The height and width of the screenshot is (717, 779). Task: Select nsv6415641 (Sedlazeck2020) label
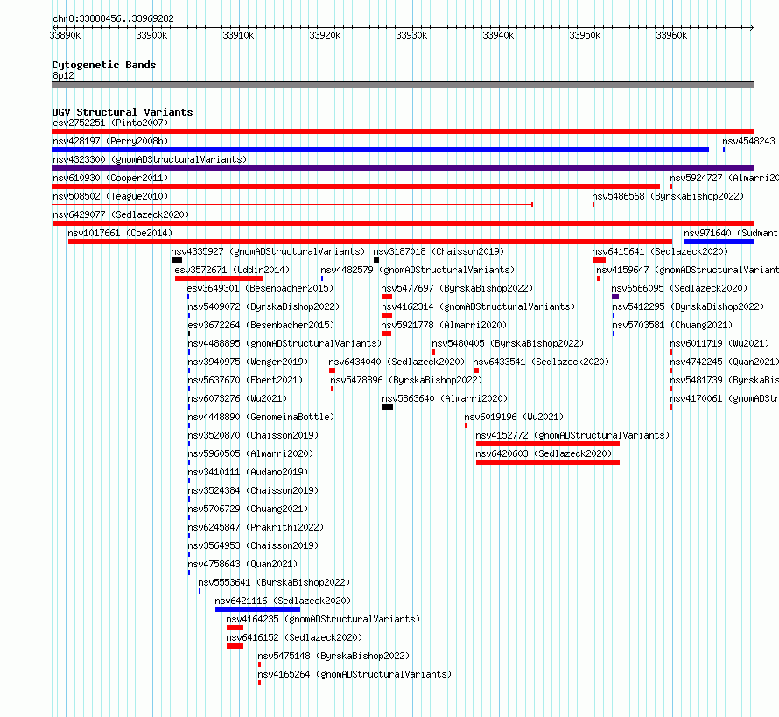[660, 251]
